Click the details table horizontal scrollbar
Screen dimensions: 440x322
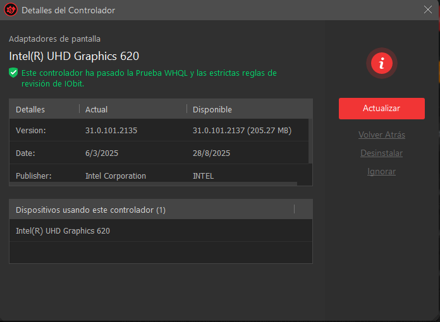(x=153, y=184)
